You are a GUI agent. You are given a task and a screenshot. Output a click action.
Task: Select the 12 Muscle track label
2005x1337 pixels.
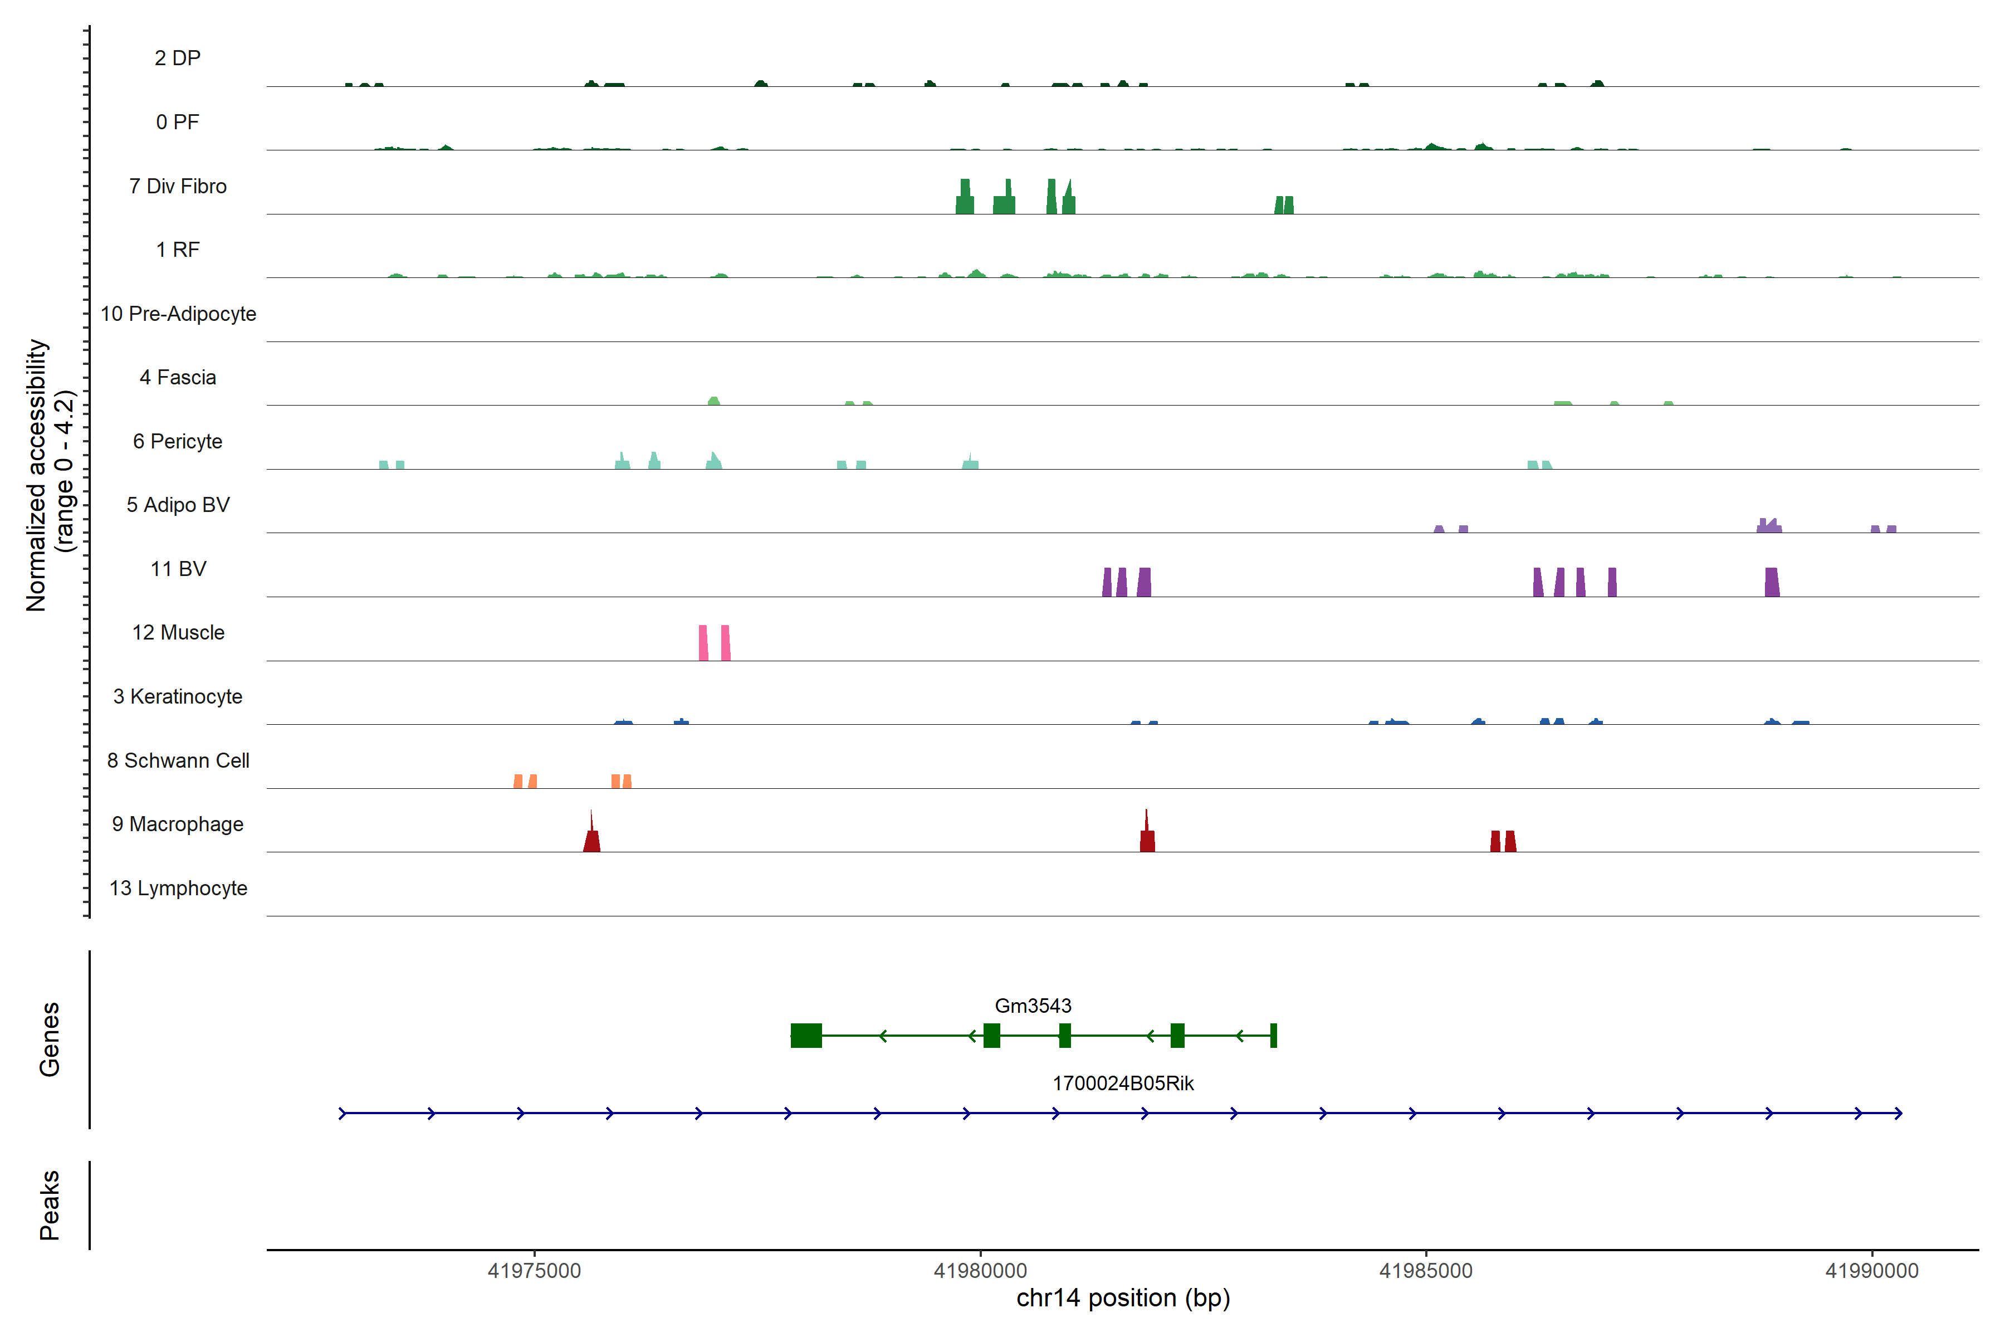(x=177, y=633)
